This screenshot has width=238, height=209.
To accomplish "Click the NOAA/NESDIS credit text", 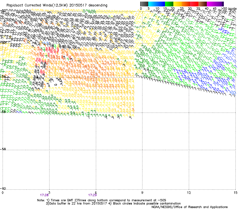I will tap(189, 207).
